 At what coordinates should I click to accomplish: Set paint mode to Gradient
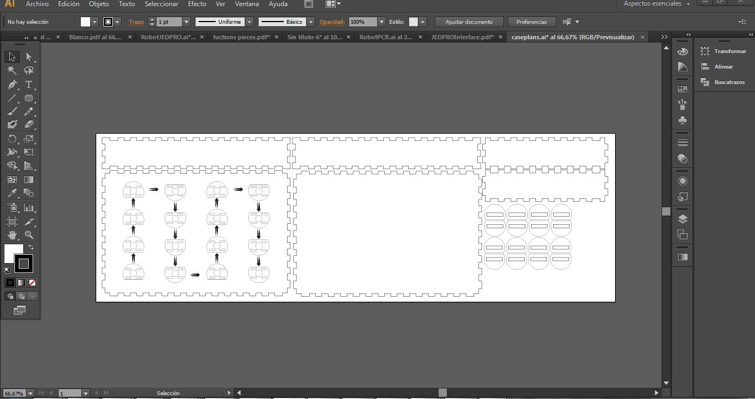pyautogui.click(x=21, y=282)
